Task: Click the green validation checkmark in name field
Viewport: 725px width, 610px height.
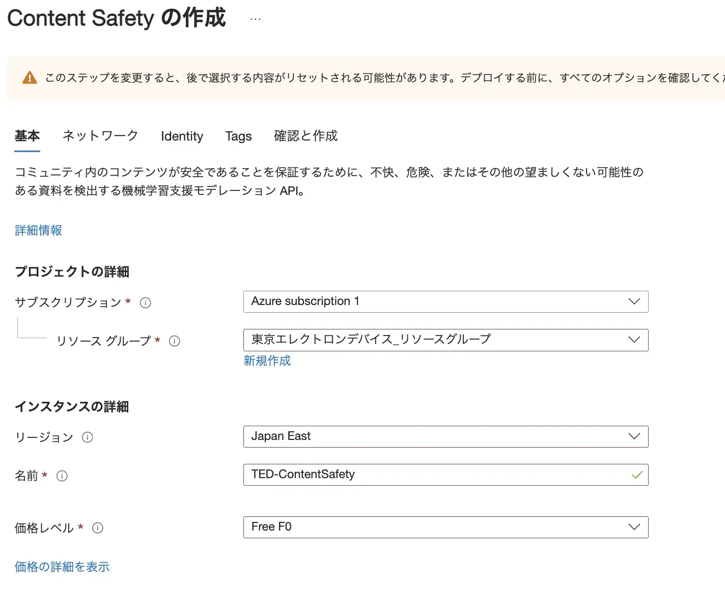Action: coord(636,475)
